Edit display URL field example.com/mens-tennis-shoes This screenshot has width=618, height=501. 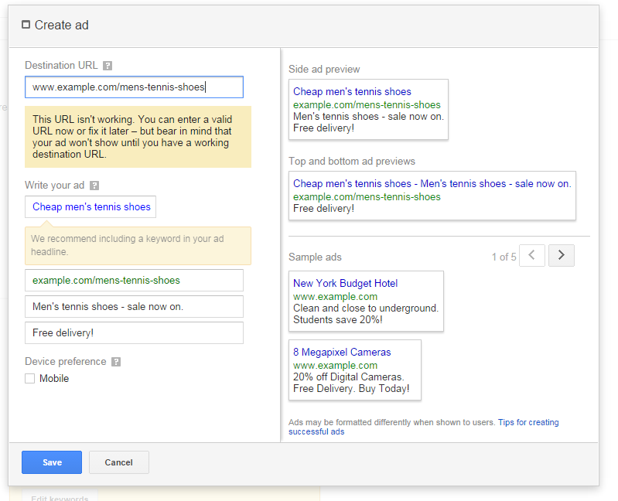pos(134,281)
